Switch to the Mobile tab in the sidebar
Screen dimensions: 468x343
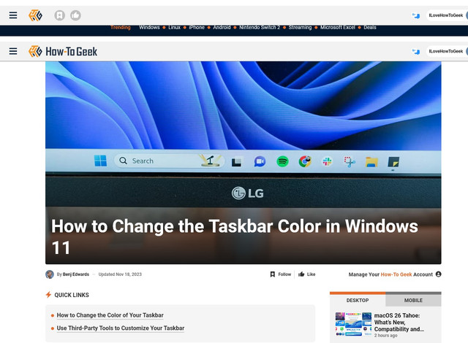(x=413, y=300)
